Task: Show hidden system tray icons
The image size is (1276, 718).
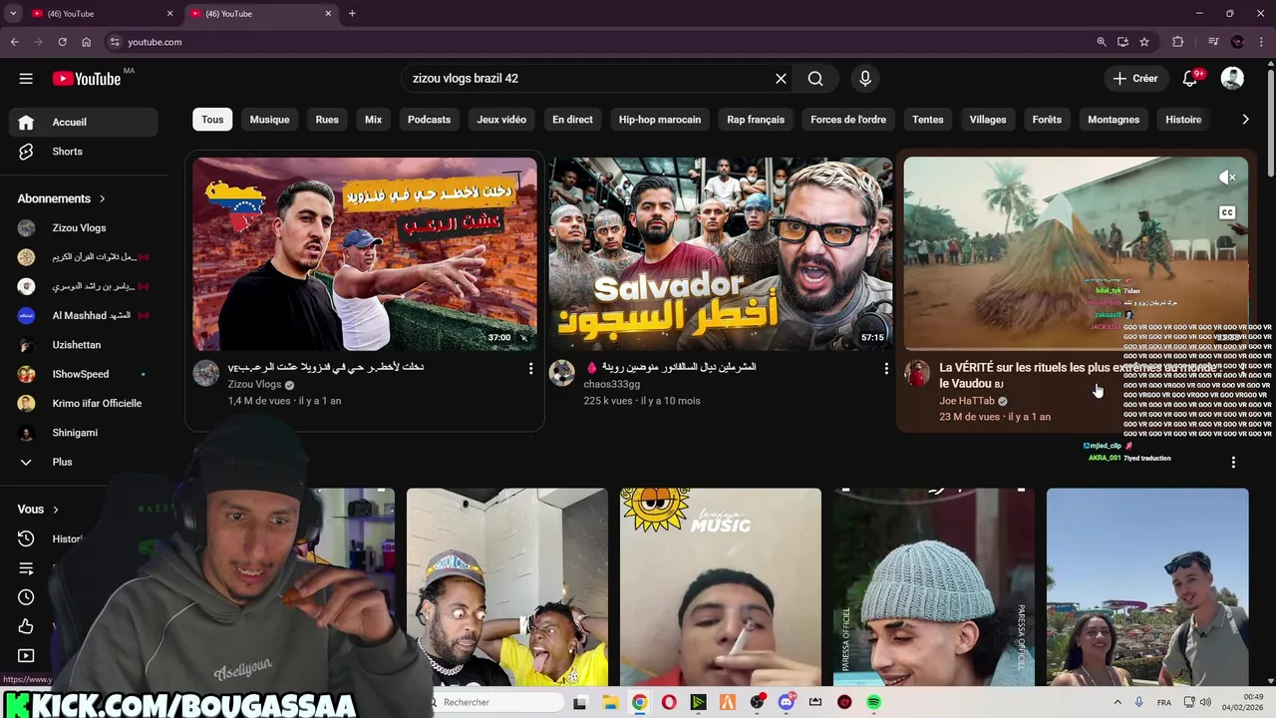Action: pos(1117,703)
